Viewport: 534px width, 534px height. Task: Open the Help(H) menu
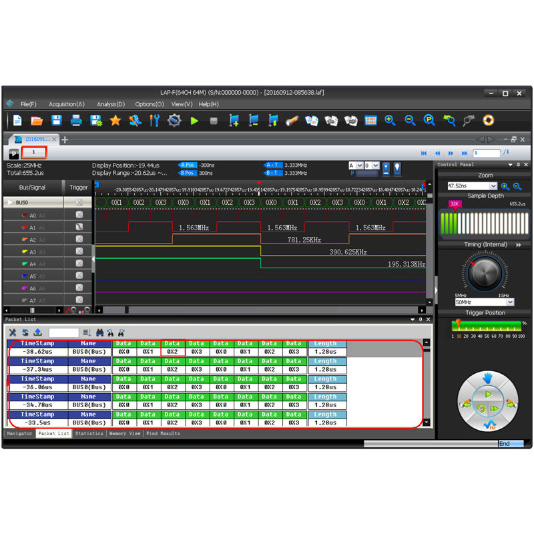[208, 104]
